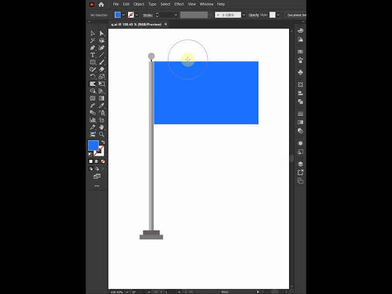Image resolution: width=392 pixels, height=294 pixels.
Task: Choose the Symbol Sprayer tool
Action: (102, 113)
